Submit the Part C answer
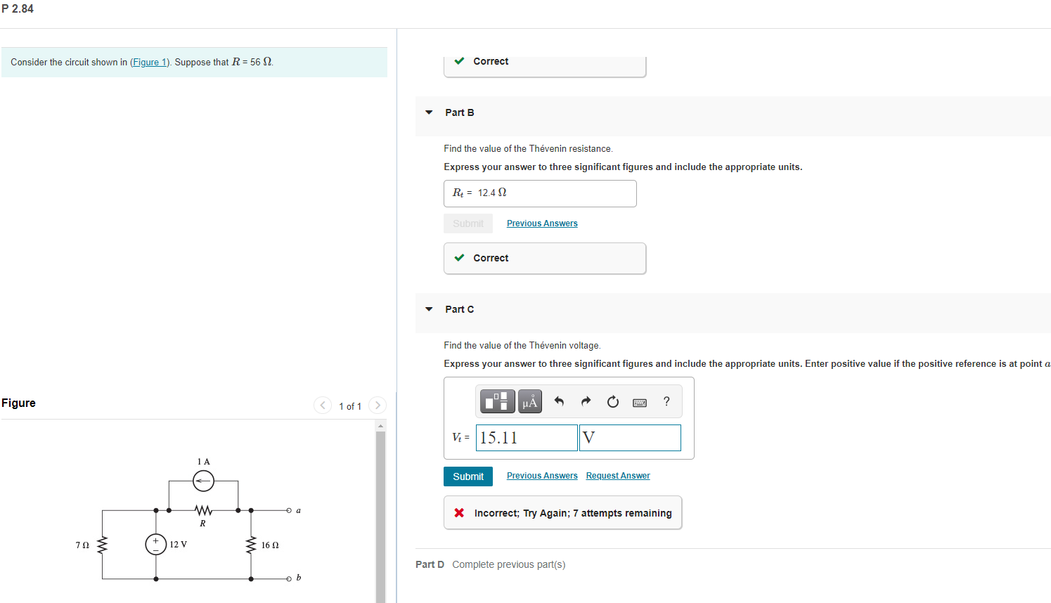The width and height of the screenshot is (1051, 603). tap(468, 476)
